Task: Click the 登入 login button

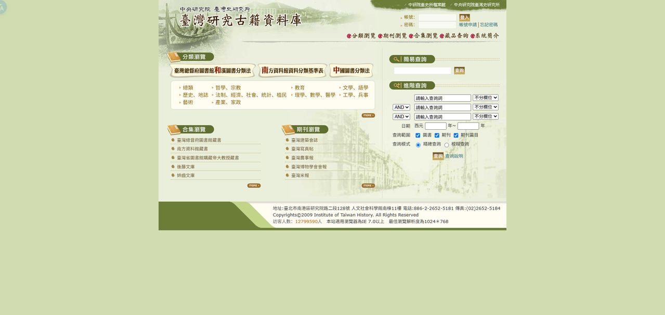Action: (x=464, y=18)
